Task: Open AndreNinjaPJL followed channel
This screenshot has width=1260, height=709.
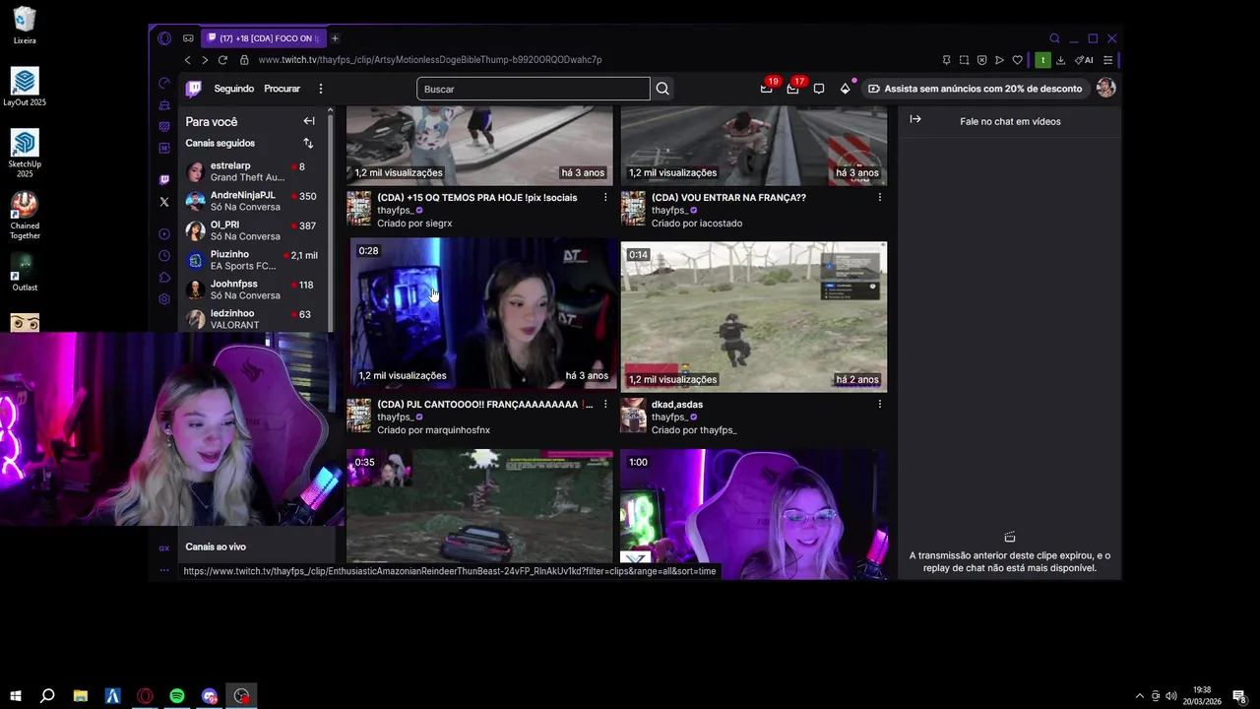Action: (x=256, y=202)
